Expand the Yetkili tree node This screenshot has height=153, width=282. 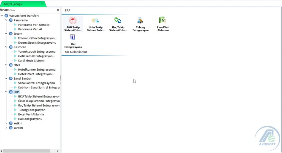click(6, 123)
